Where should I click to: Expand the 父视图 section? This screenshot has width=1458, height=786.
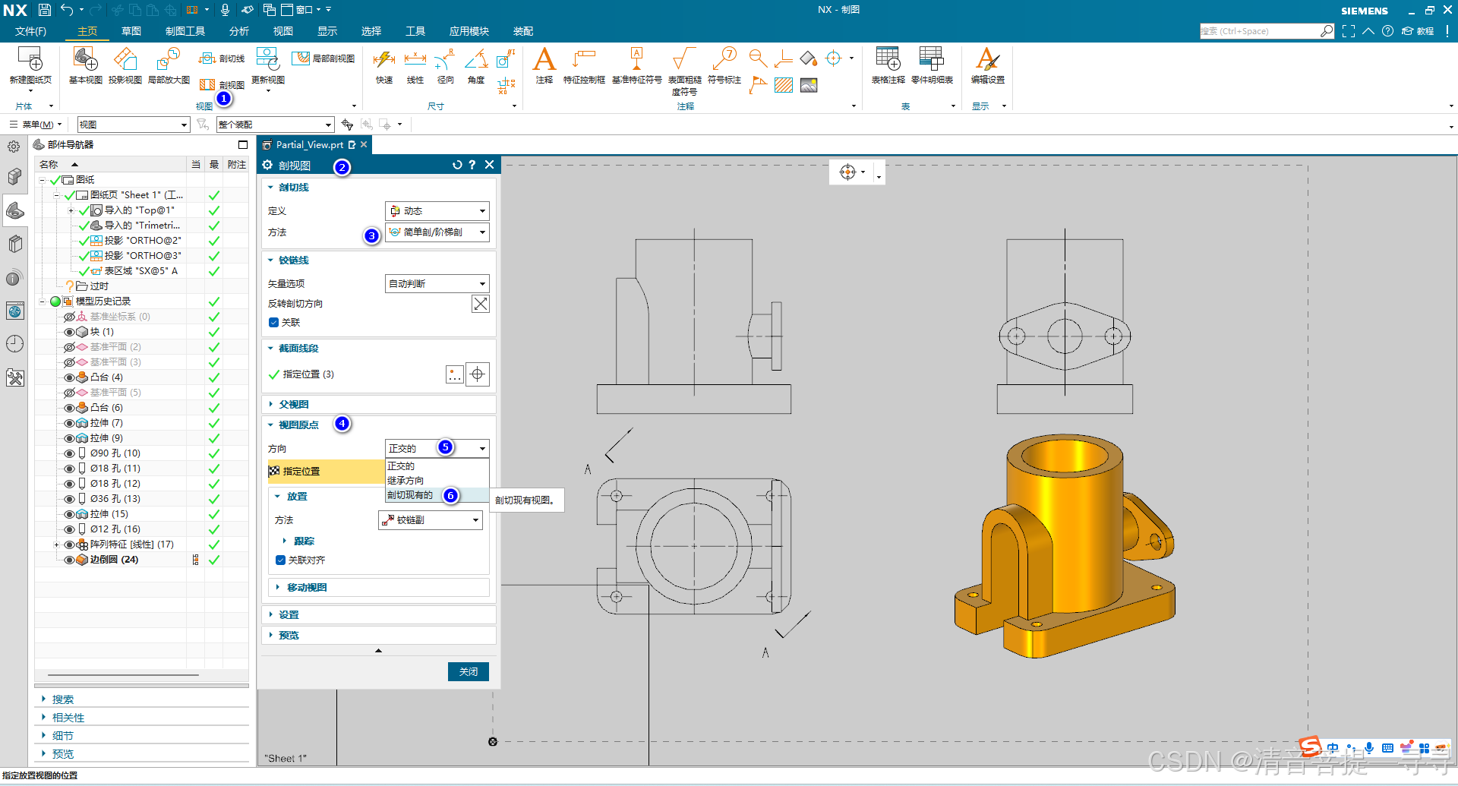293,405
